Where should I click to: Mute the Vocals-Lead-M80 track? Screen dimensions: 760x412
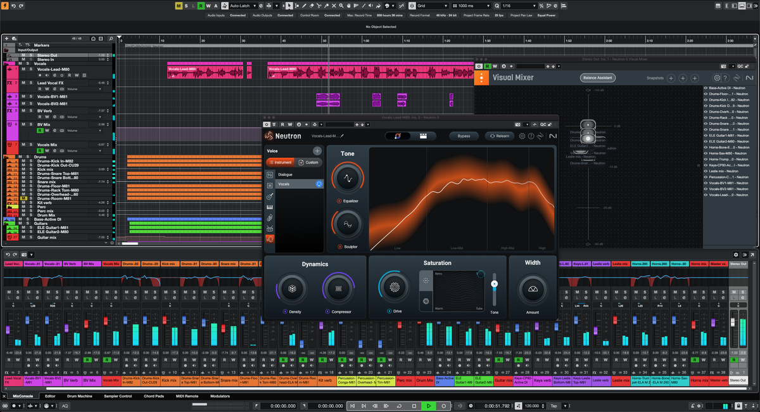(x=23, y=69)
